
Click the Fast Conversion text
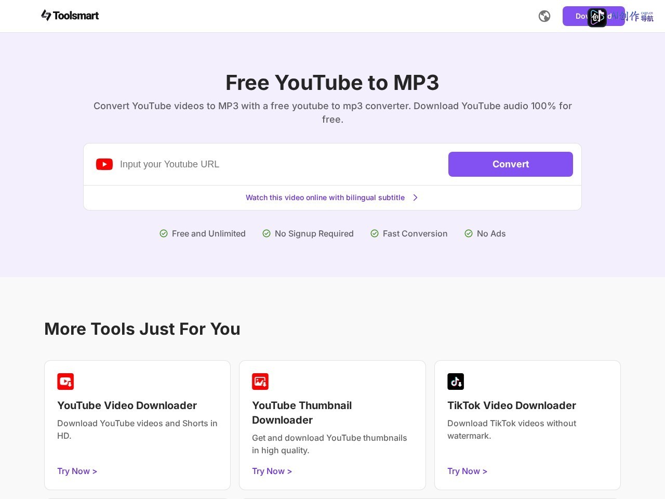(x=415, y=233)
